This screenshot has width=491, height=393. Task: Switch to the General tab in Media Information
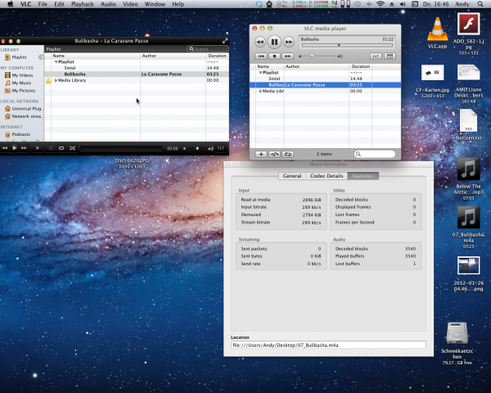pyautogui.click(x=291, y=175)
